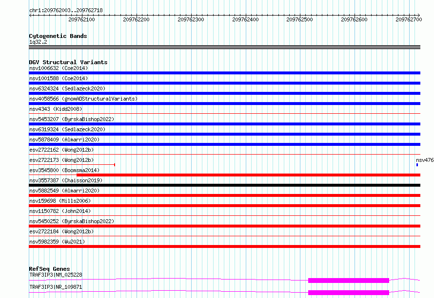
Task: Select the magenta exon block of NR_109871
Action: point(349,293)
